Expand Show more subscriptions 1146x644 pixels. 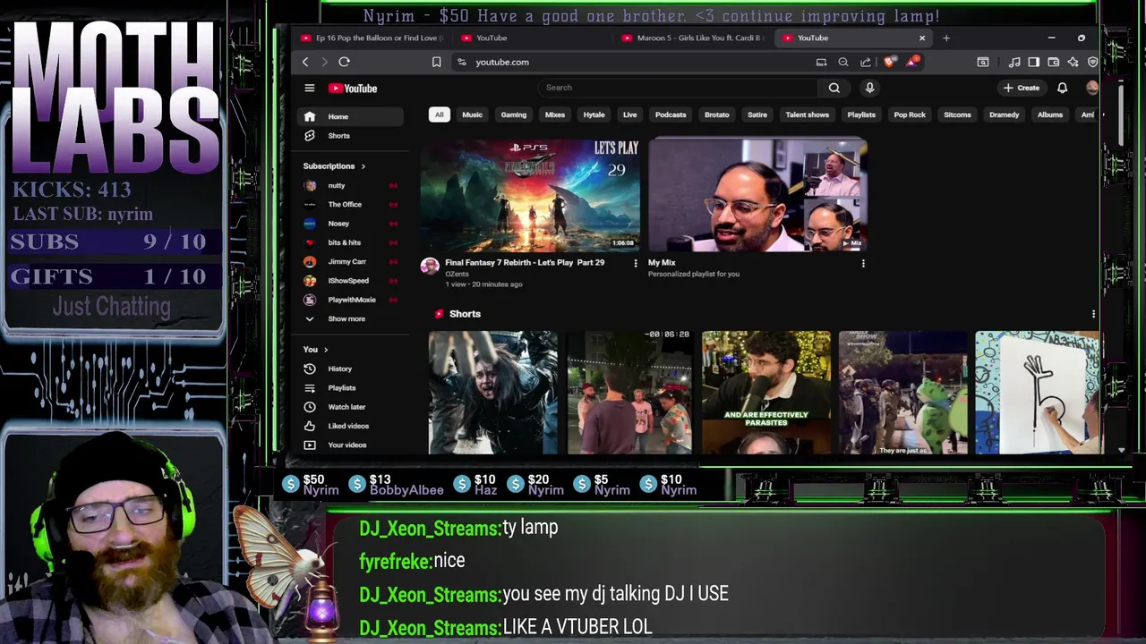point(350,318)
